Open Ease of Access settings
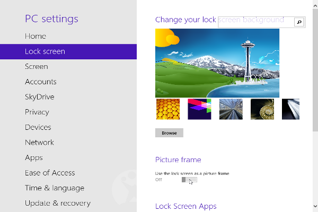This screenshot has width=318, height=212. click(50, 173)
